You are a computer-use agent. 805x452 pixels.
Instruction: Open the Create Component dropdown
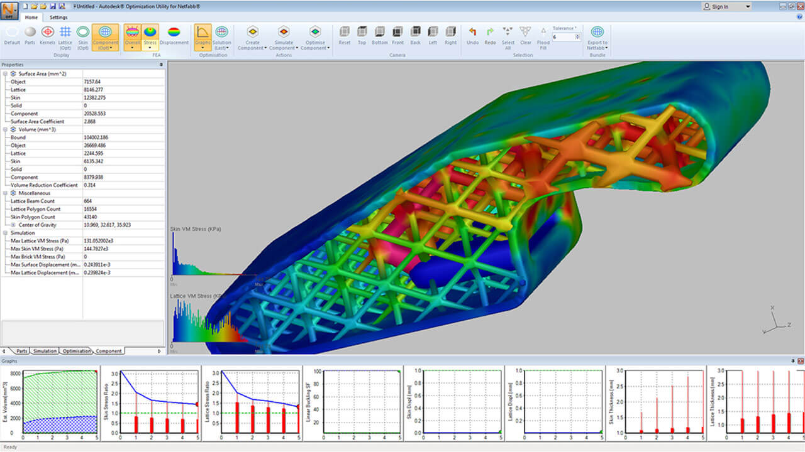coord(252,48)
